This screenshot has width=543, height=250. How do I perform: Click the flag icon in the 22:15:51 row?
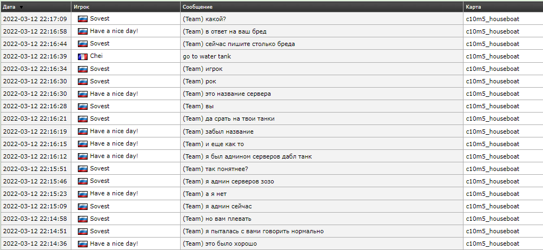tap(83, 169)
